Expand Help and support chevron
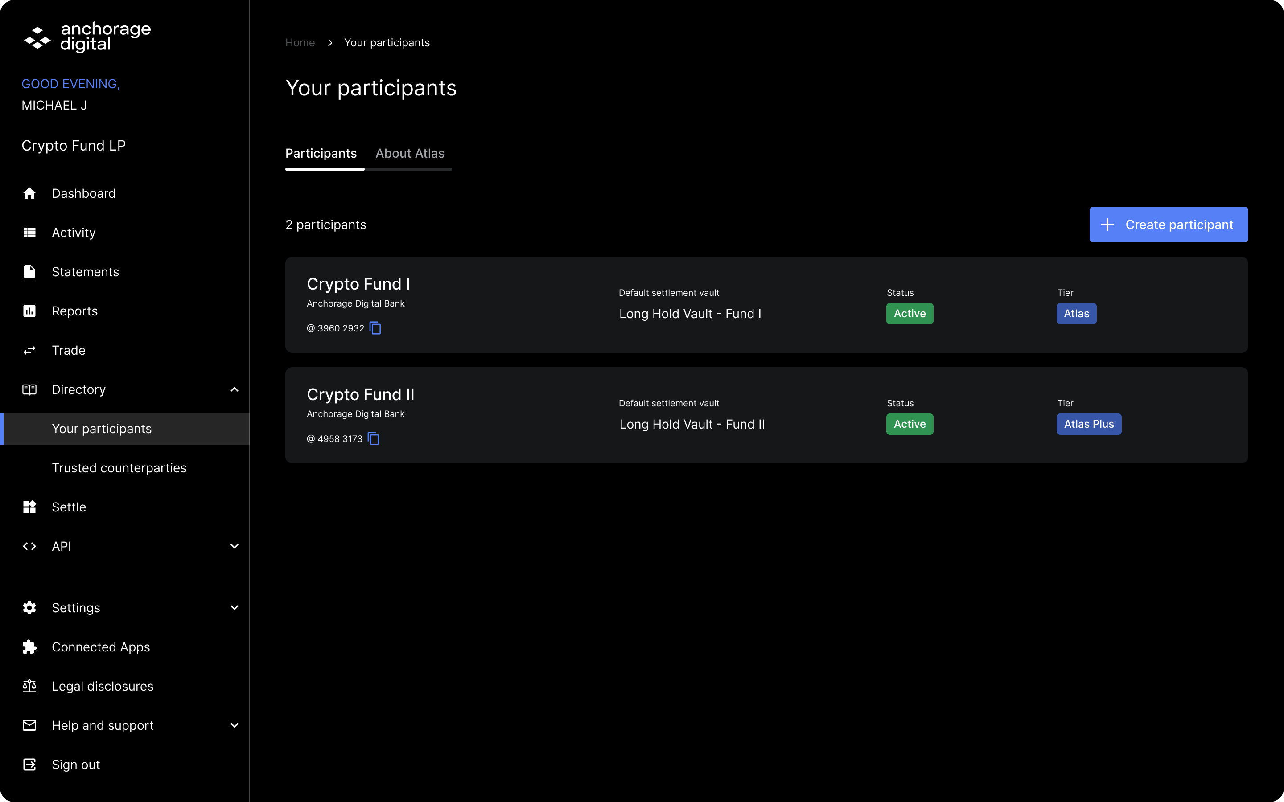Image resolution: width=1284 pixels, height=802 pixels. pos(235,726)
